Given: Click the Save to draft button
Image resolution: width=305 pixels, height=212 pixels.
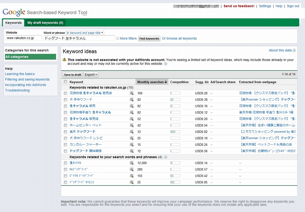Looking at the screenshot, I should [x=73, y=75].
